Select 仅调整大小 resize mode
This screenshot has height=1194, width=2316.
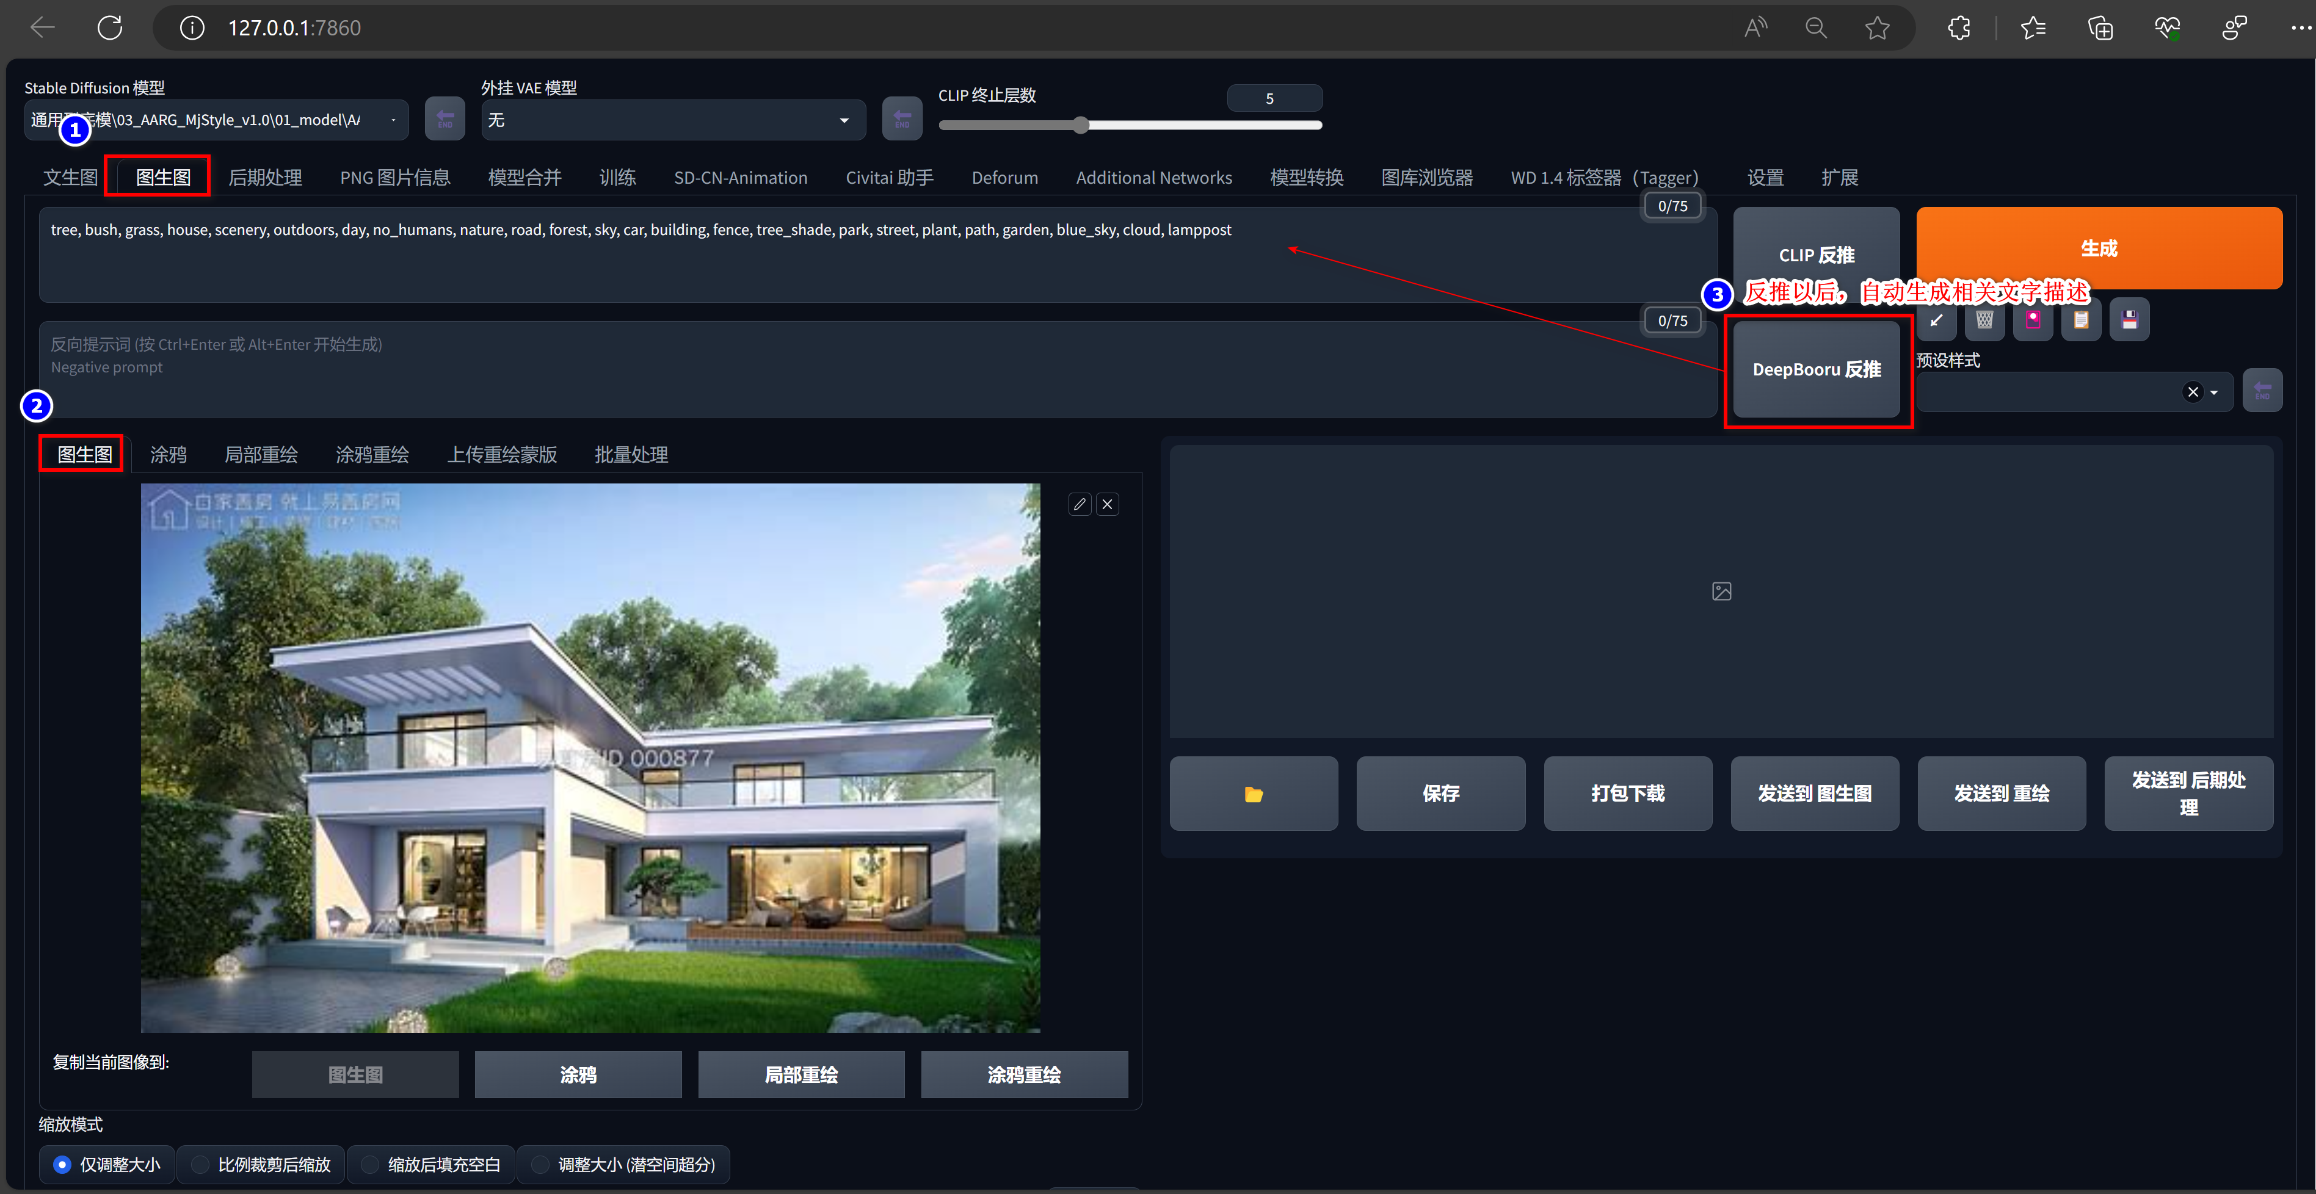(62, 1164)
